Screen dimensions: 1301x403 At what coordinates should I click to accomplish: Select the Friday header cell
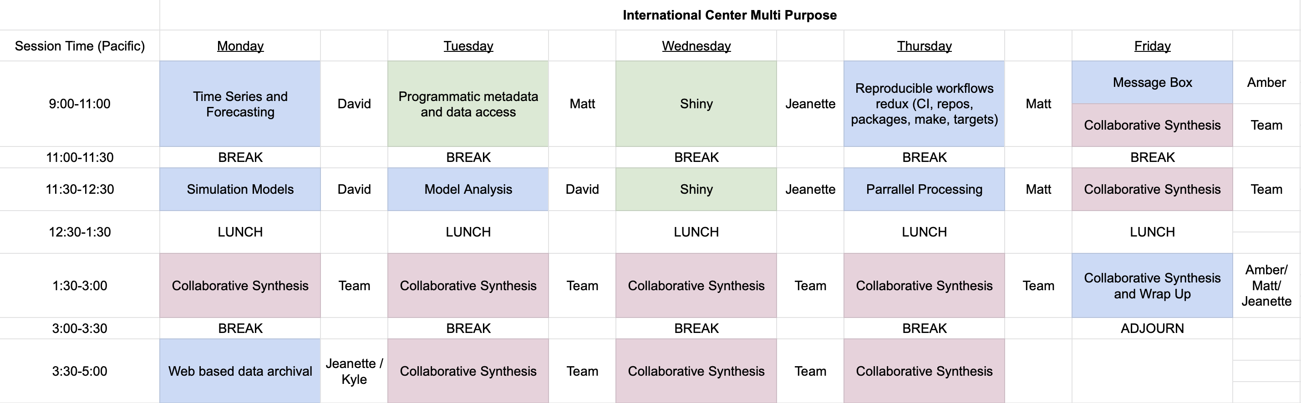[x=1152, y=46]
